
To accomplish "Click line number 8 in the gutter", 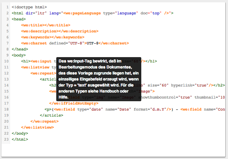I will tap(7, 49).
